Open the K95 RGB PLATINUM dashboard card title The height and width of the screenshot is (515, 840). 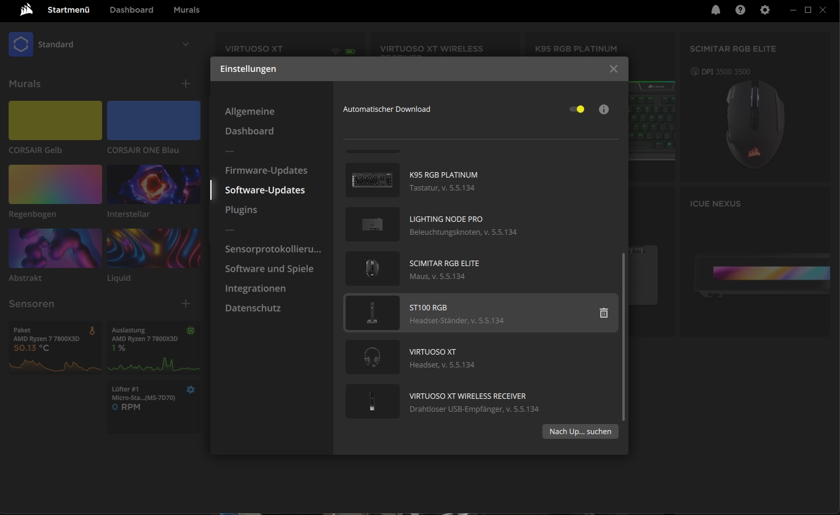pyautogui.click(x=576, y=49)
